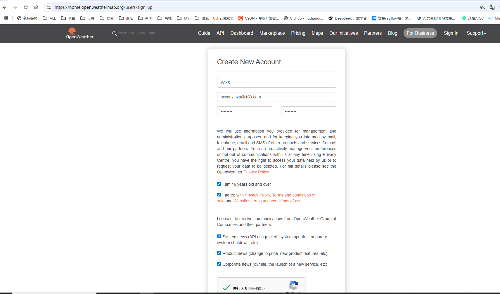The height and width of the screenshot is (294, 500).
Task: Open the DeepSeek 开放平台 bookmark
Action: (x=347, y=18)
